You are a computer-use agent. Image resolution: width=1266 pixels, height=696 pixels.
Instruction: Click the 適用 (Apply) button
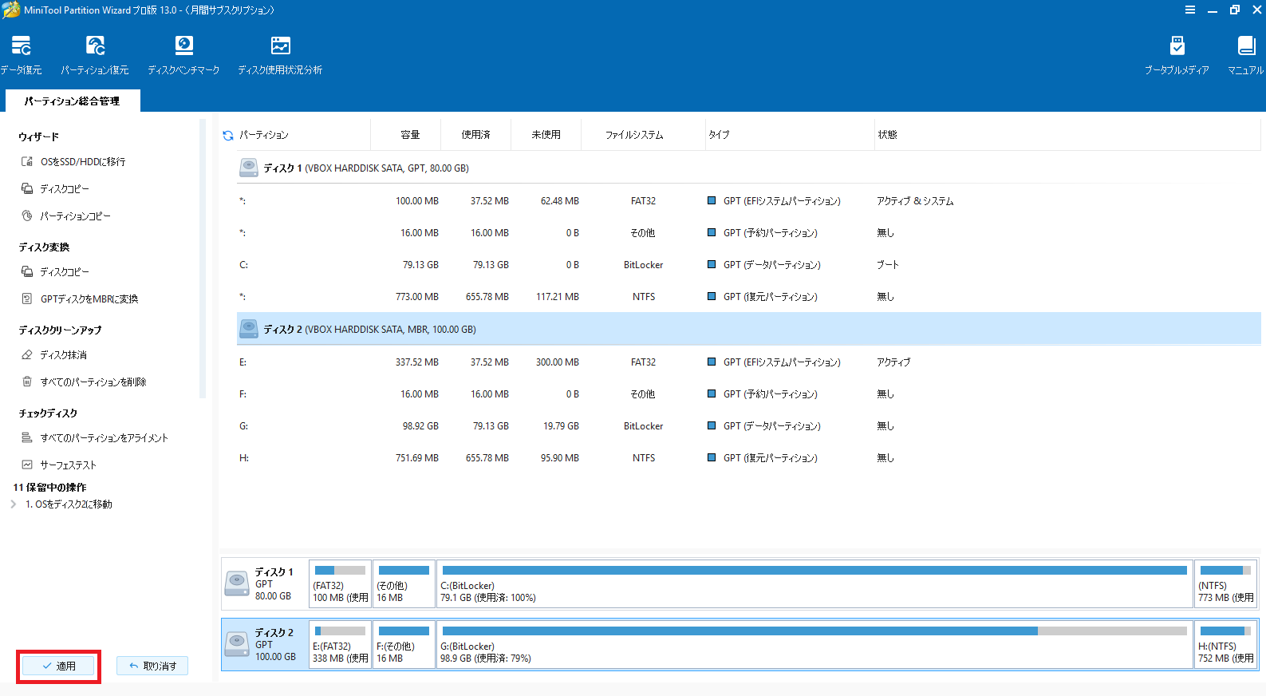click(x=58, y=666)
